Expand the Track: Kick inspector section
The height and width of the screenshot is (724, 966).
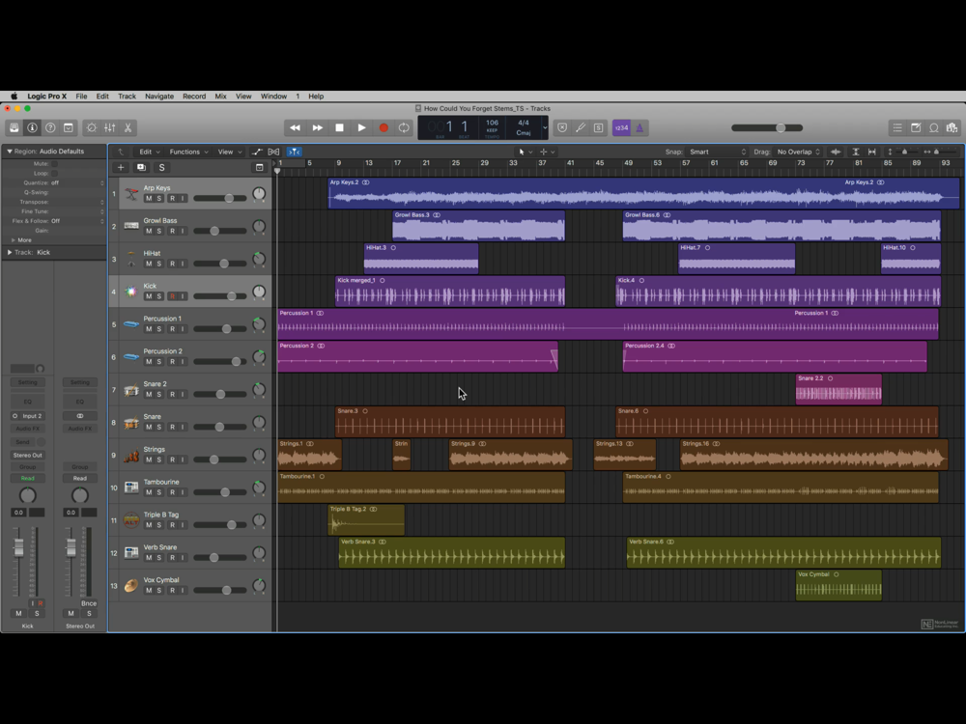(x=10, y=252)
